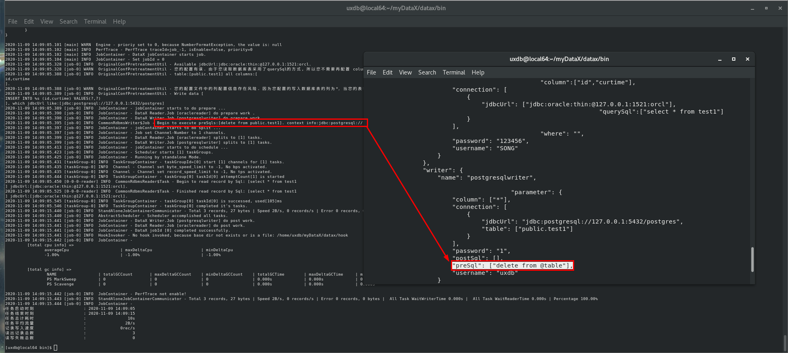This screenshot has width=788, height=353.
Task: Click the "totalGCCount" column header
Action: tap(118, 274)
